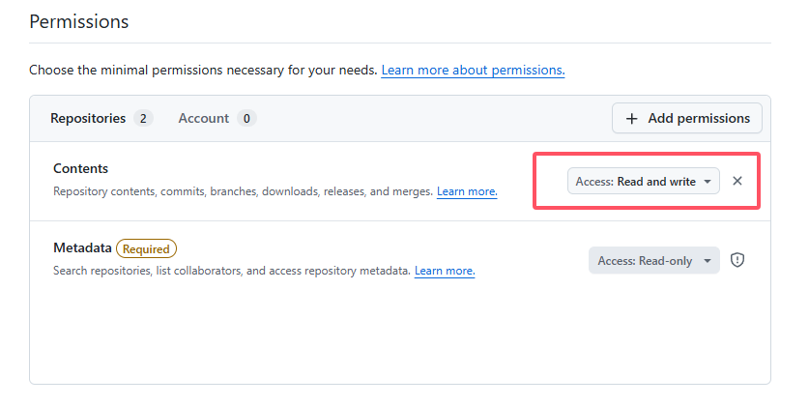Image resolution: width=809 pixels, height=406 pixels.
Task: Click the Contents permission description text
Action: [x=242, y=192]
